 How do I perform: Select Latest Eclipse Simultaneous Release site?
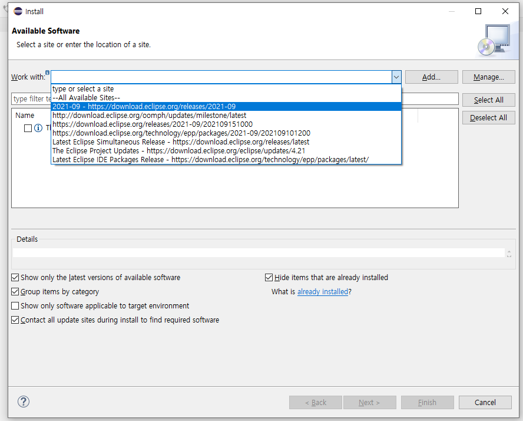[226, 142]
